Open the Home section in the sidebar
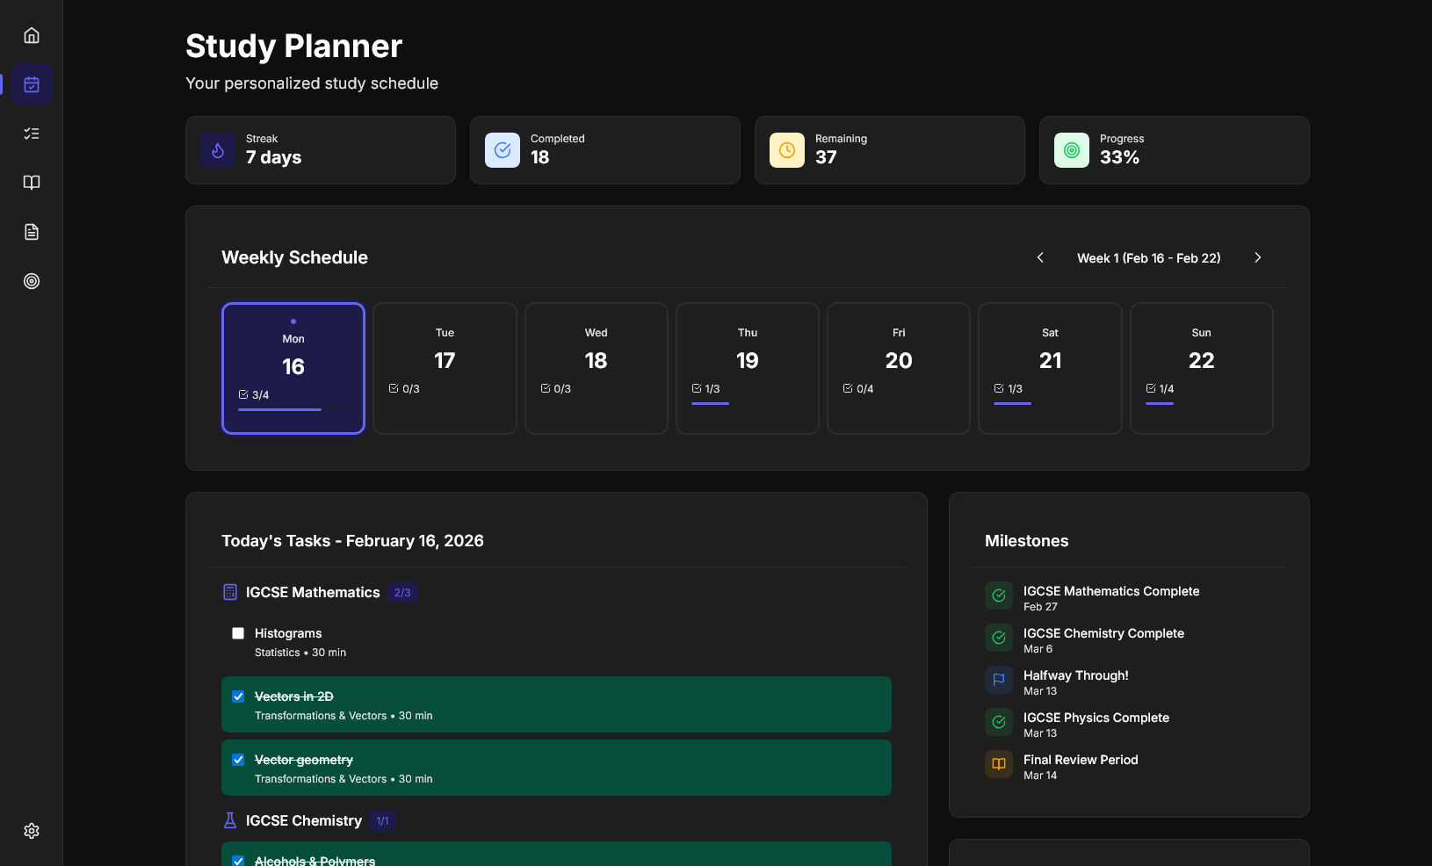 point(32,35)
